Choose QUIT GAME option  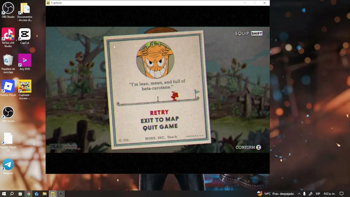point(160,127)
